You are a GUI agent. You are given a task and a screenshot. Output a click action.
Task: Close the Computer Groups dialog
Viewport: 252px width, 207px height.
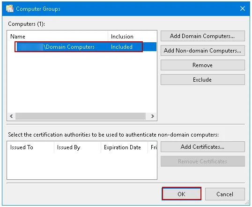[243, 8]
